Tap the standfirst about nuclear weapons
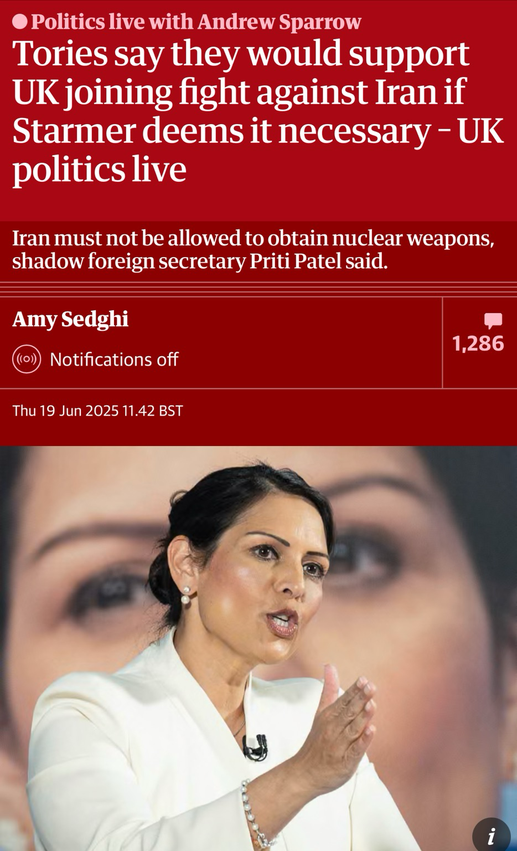Image resolution: width=517 pixels, height=851 pixels. coord(253,249)
